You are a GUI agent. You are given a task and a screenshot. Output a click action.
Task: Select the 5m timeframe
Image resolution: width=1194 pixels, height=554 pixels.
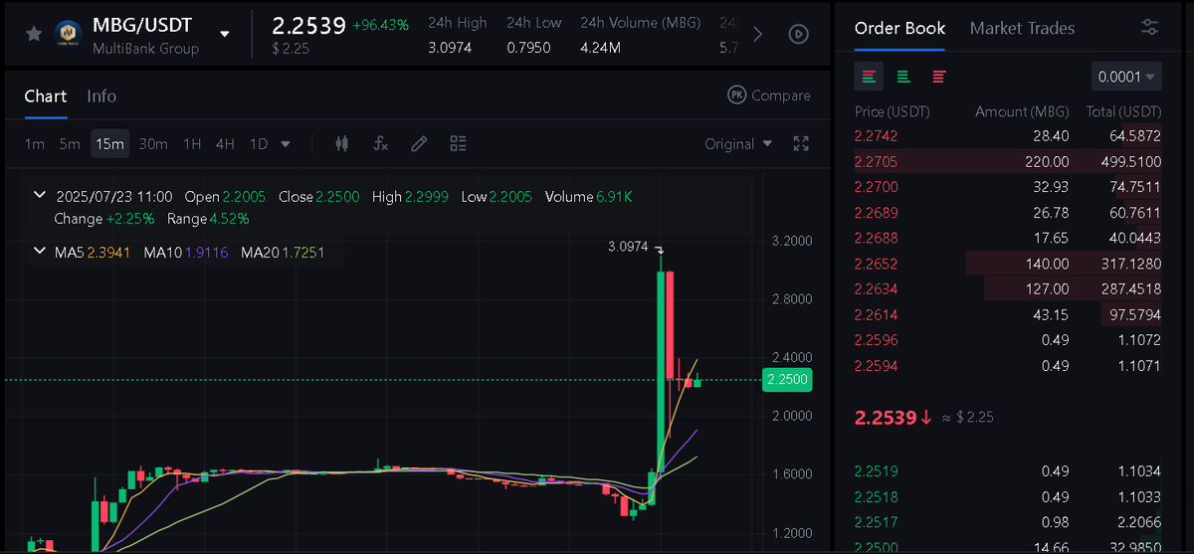(70, 144)
